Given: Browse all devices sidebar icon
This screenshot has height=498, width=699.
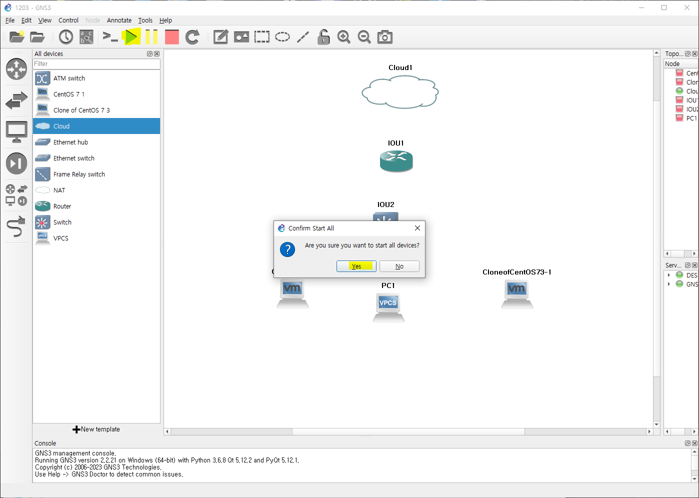Looking at the screenshot, I should point(16,195).
